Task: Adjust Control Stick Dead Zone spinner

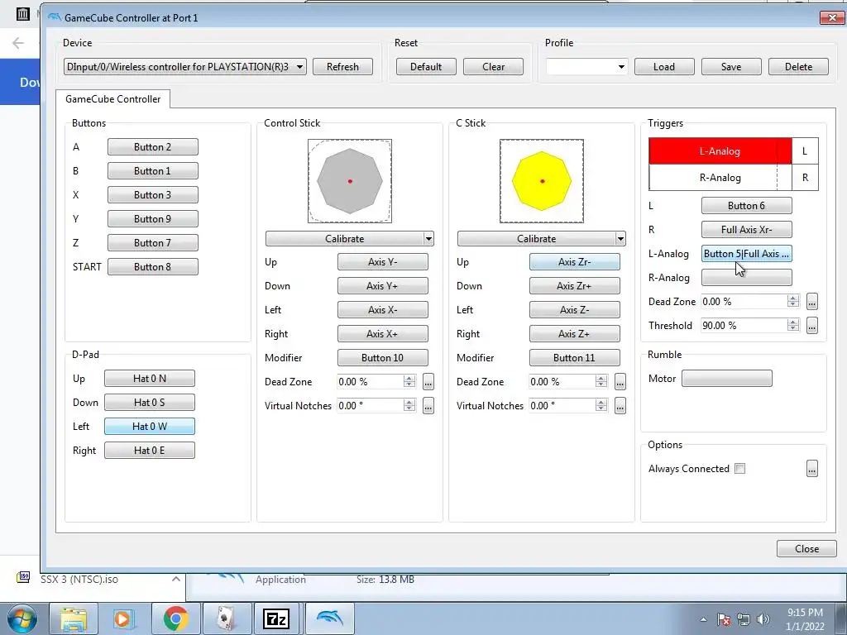Action: pyautogui.click(x=409, y=382)
